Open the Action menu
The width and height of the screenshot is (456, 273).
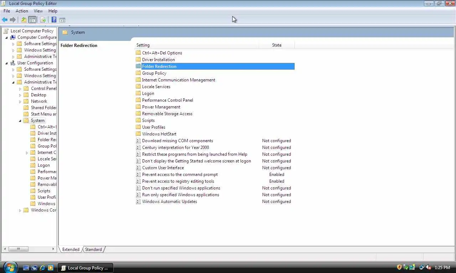tap(22, 11)
